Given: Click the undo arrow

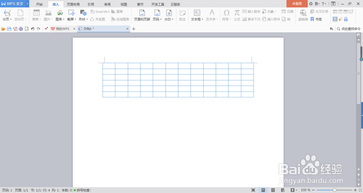Looking at the screenshot, I should 33,29.
